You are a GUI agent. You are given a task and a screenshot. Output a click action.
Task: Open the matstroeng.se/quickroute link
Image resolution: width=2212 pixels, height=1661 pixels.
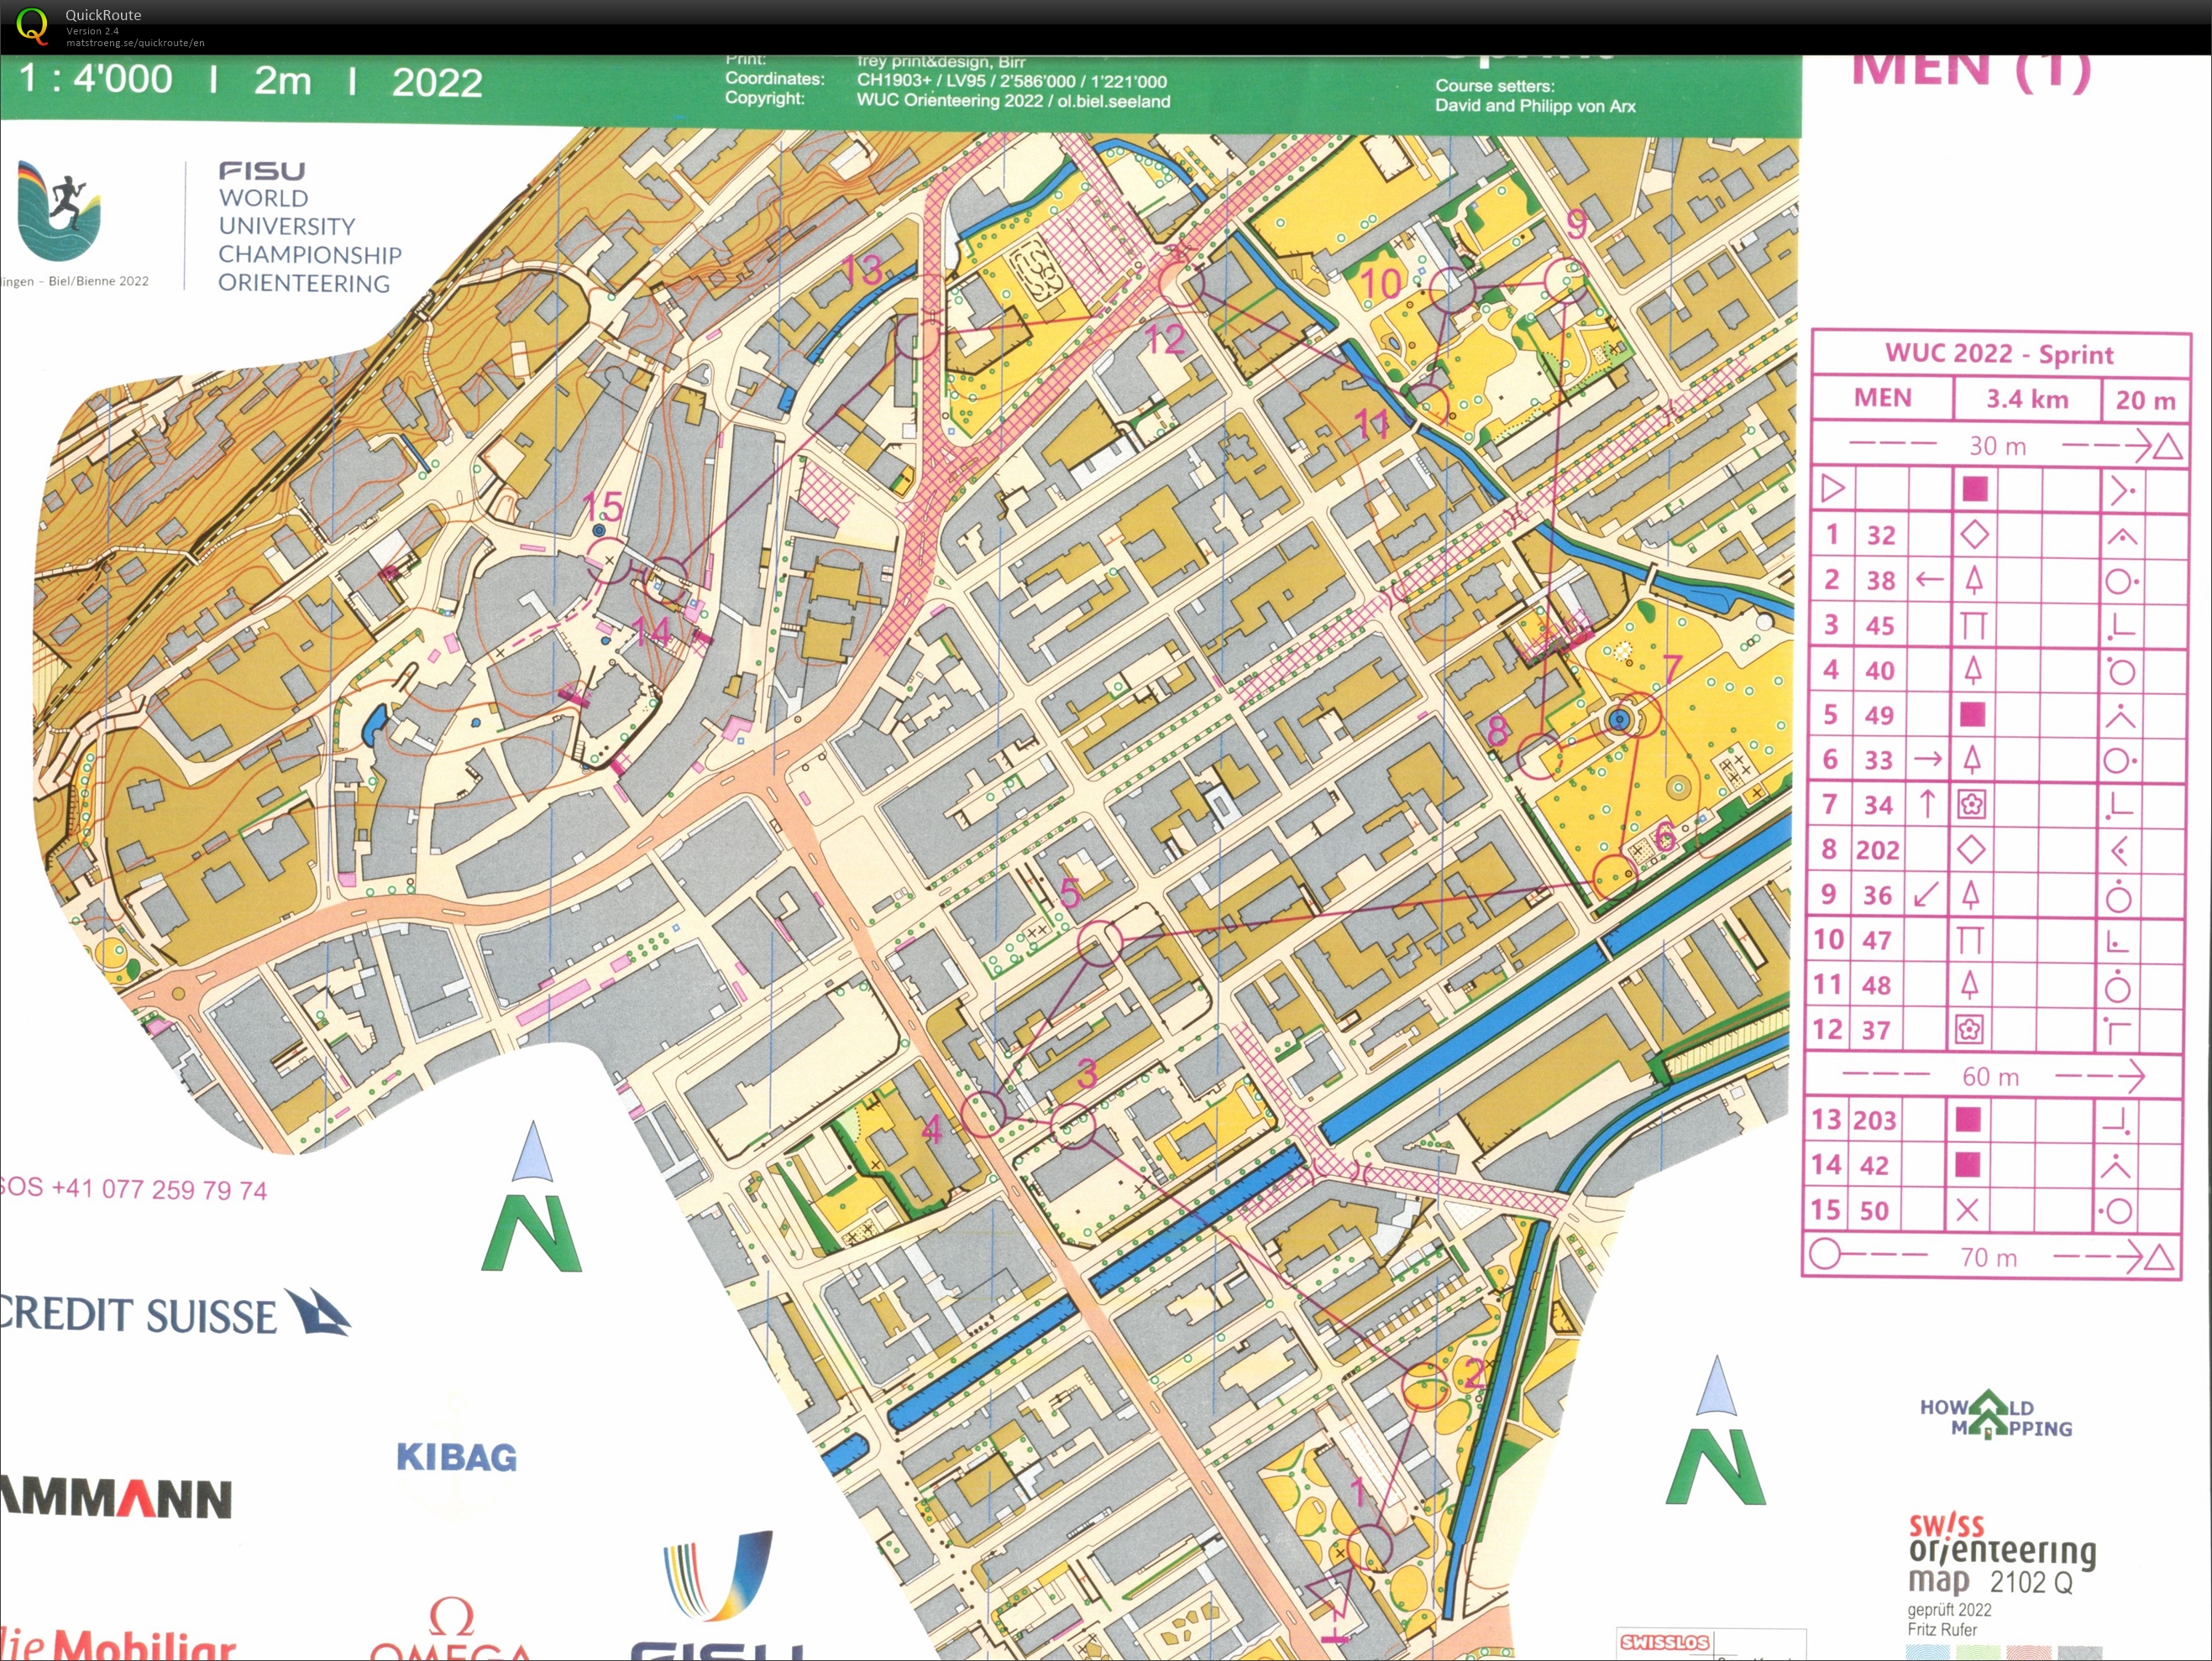(x=135, y=43)
